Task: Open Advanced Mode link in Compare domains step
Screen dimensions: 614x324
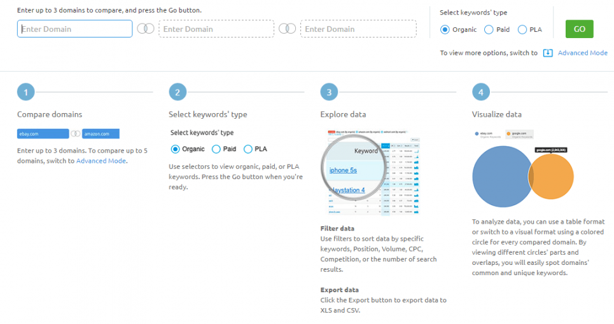Action: [101, 161]
